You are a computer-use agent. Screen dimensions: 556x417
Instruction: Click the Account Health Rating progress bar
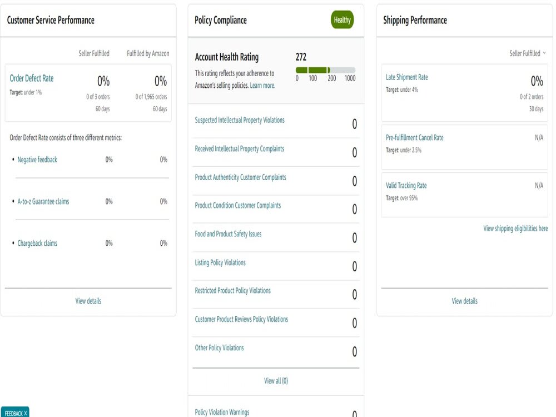click(x=325, y=70)
